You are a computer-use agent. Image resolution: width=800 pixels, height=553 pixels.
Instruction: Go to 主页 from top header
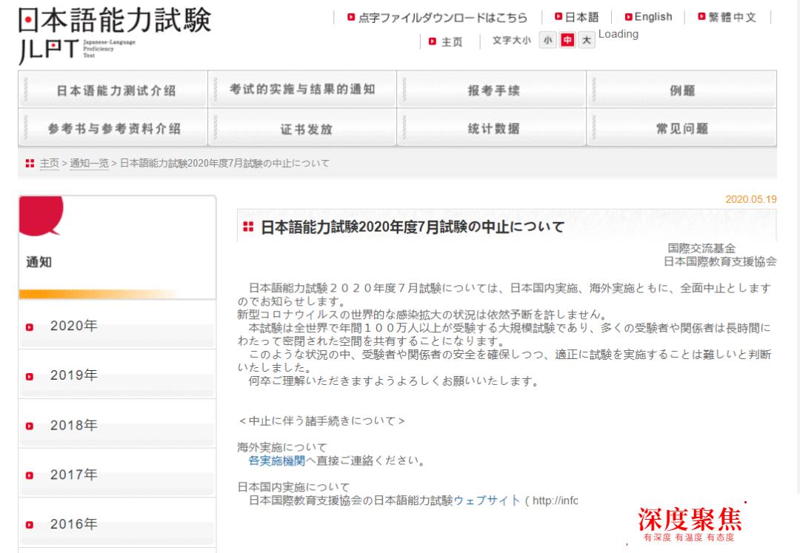[x=452, y=41]
